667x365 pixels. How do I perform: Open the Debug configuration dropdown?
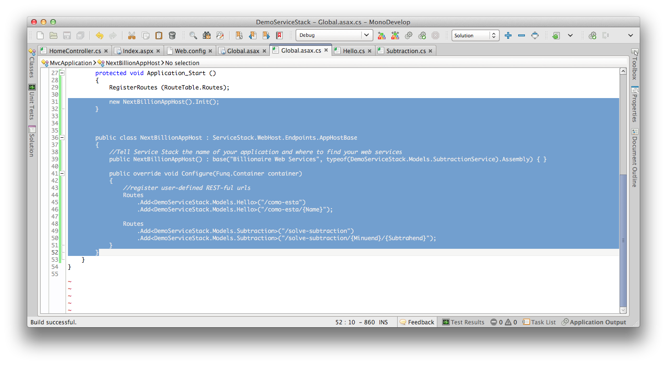point(334,35)
